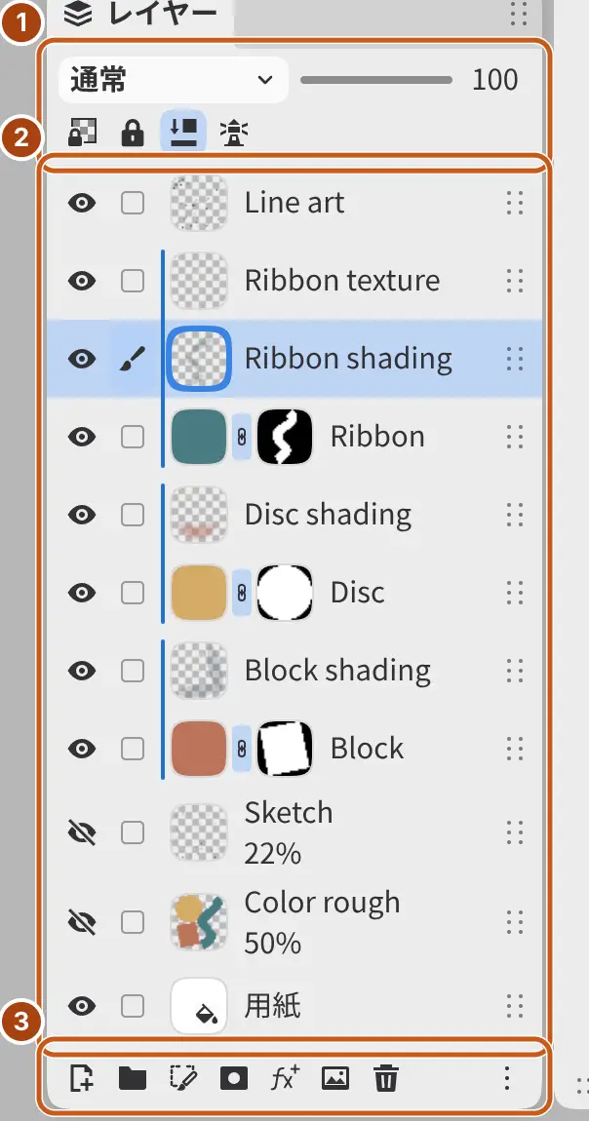Open the 通常 blend mode dropdown

coord(174,80)
